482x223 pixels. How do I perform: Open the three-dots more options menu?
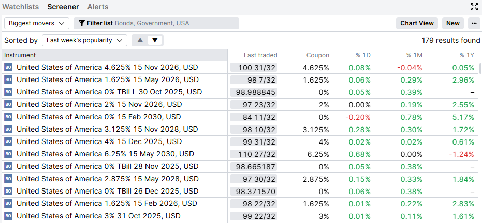(474, 23)
